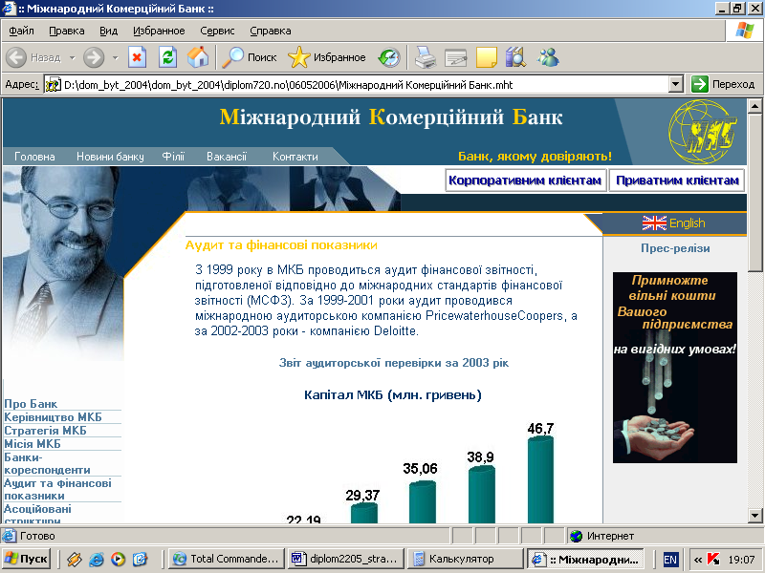Click the EN language indicator
Viewport: 765px width, 573px height.
[x=670, y=560]
